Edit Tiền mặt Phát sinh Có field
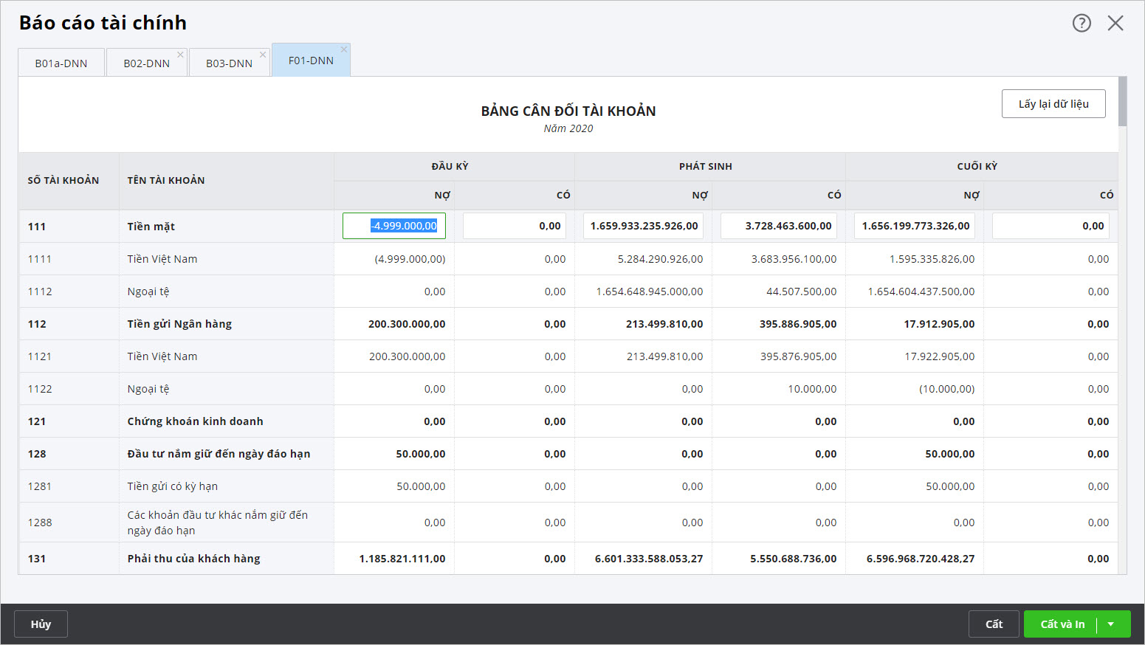 (779, 226)
